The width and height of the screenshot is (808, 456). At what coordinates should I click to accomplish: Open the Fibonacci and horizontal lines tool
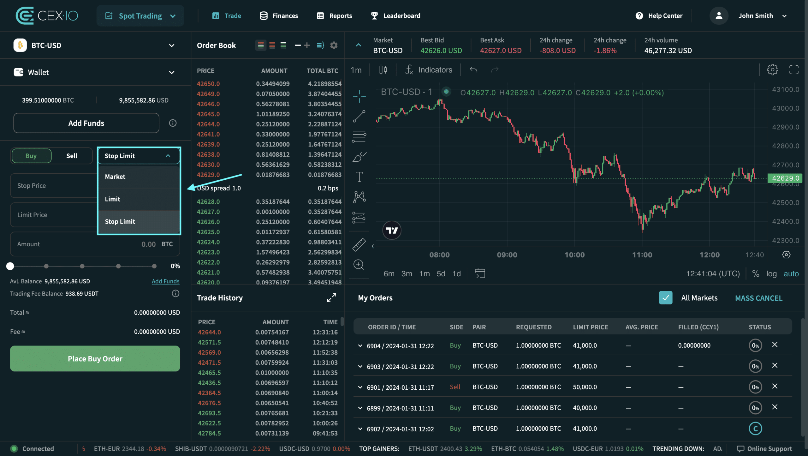[359, 136]
